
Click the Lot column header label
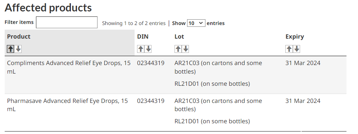click(x=179, y=36)
